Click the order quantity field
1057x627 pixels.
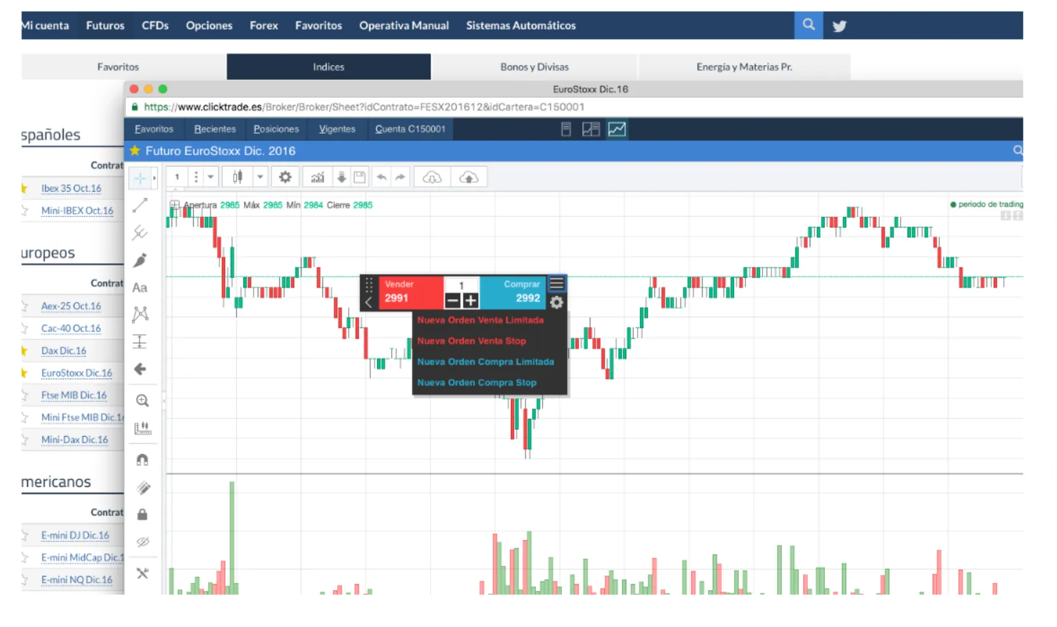462,285
